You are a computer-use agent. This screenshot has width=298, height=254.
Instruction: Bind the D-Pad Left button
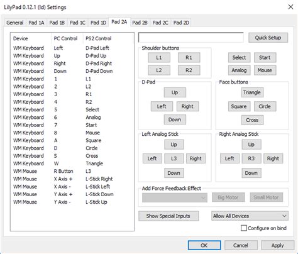pos(162,106)
